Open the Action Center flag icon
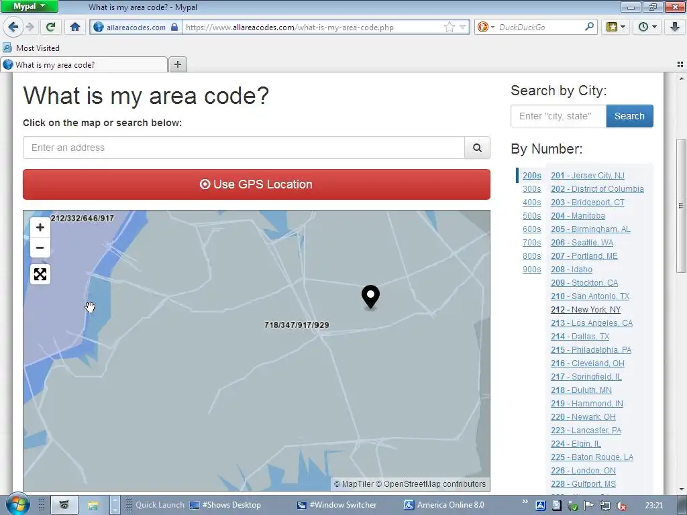This screenshot has width=687, height=515. [589, 506]
